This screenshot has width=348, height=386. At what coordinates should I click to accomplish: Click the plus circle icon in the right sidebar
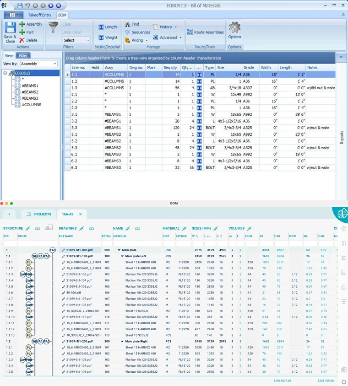[x=344, y=229]
